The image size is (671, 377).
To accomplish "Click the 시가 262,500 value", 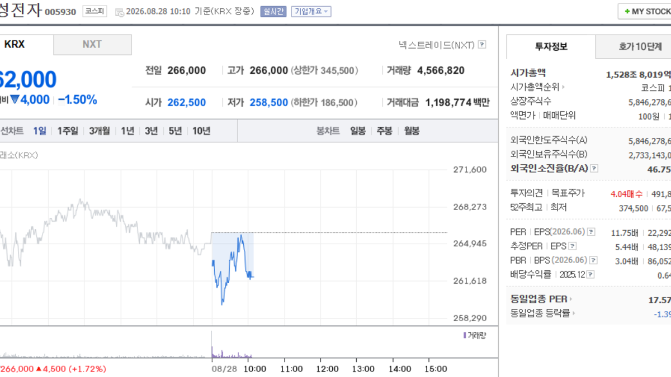I will pos(187,102).
